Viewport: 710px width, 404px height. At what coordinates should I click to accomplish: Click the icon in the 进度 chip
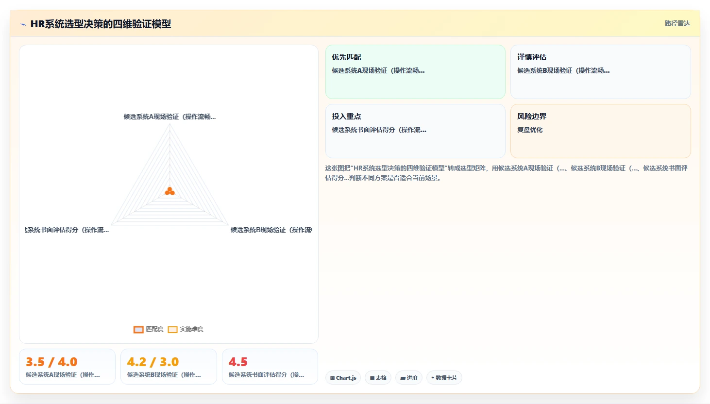[403, 378]
